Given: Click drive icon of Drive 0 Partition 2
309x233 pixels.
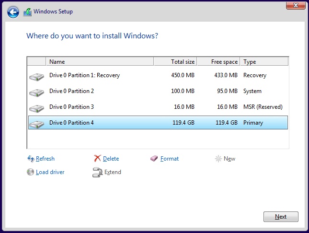Looking at the screenshot, I should [37, 93].
